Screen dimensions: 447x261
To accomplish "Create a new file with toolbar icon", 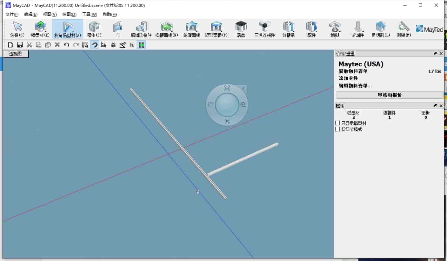I will (11, 45).
